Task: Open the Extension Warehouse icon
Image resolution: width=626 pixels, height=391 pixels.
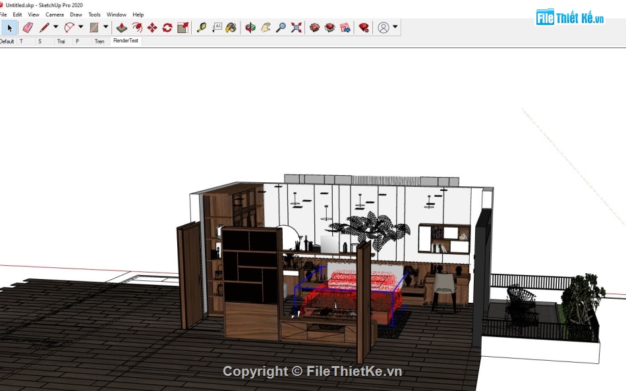Action: point(329,28)
